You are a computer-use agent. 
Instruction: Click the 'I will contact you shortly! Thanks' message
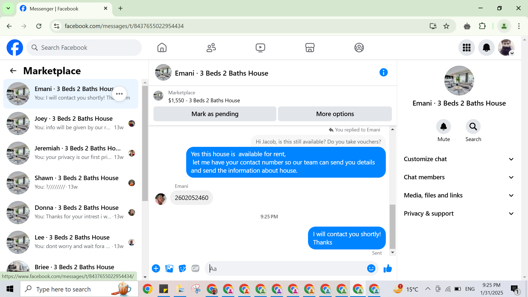pyautogui.click(x=347, y=238)
